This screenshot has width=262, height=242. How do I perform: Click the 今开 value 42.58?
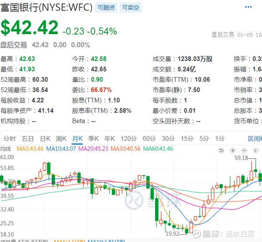click(x=98, y=59)
